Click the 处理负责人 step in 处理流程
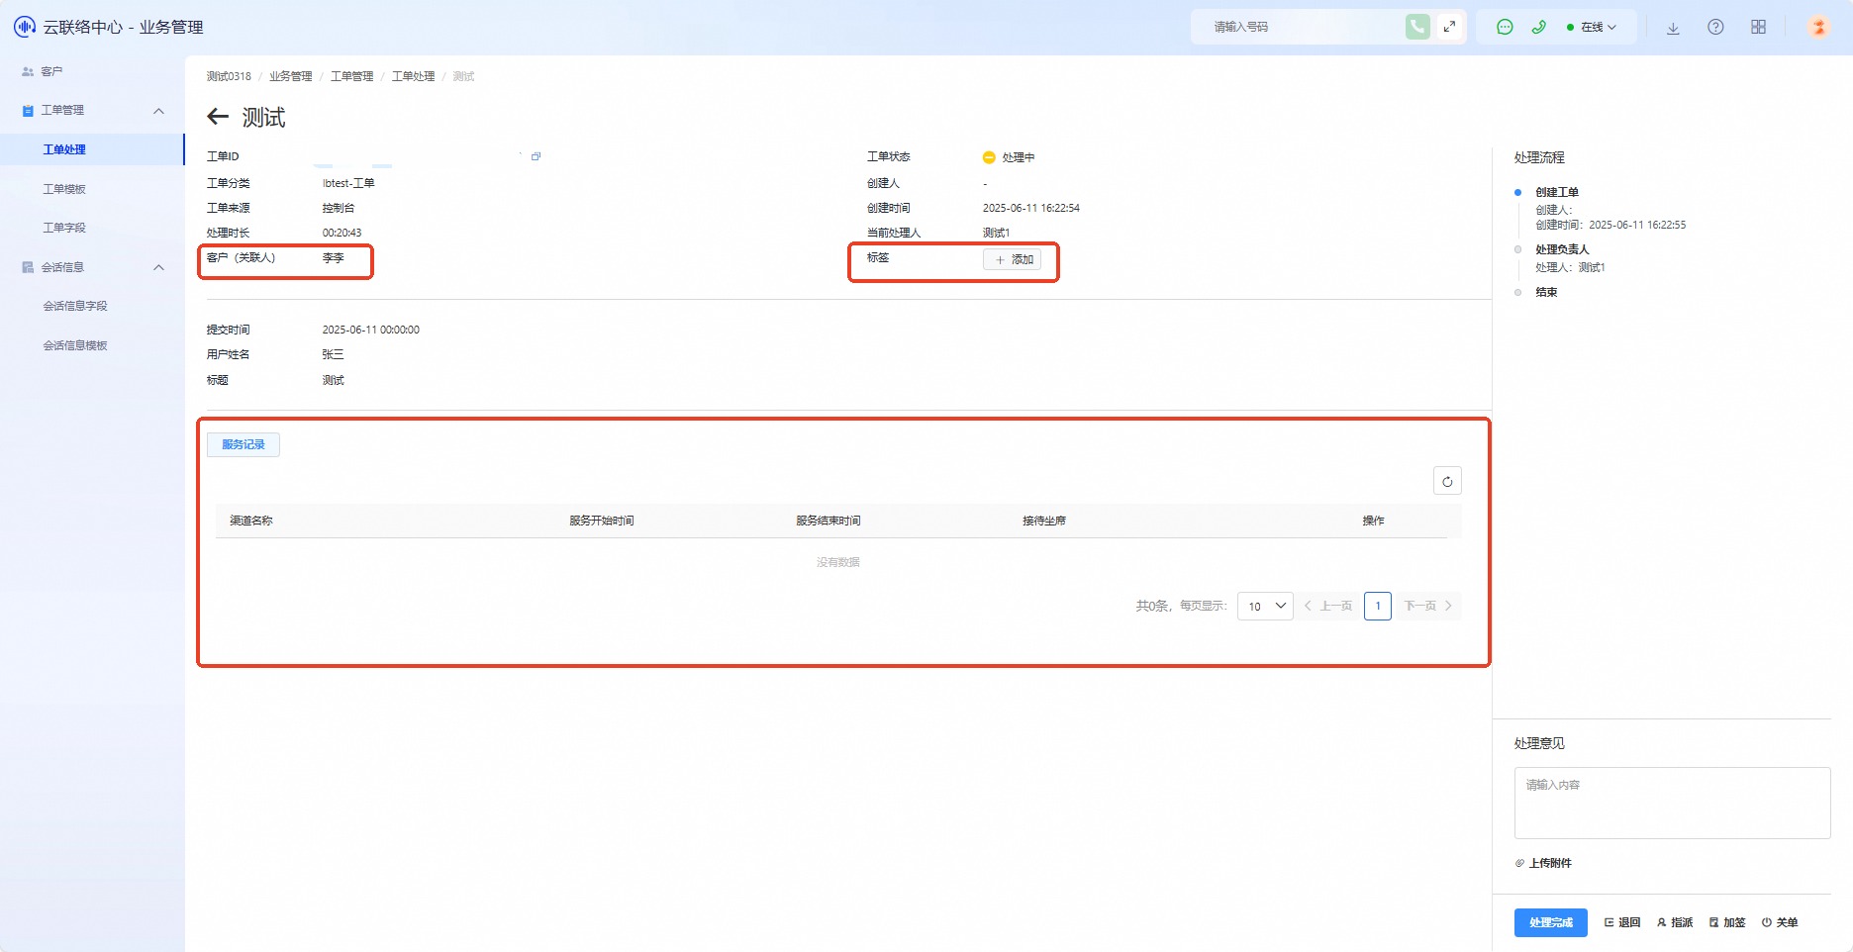The height and width of the screenshot is (952, 1853). tap(1562, 249)
